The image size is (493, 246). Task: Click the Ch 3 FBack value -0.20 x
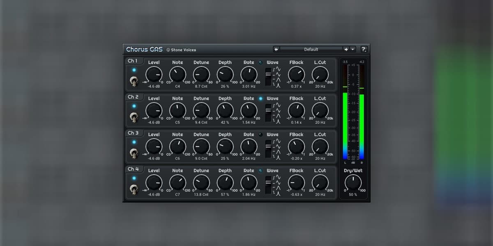click(x=296, y=159)
